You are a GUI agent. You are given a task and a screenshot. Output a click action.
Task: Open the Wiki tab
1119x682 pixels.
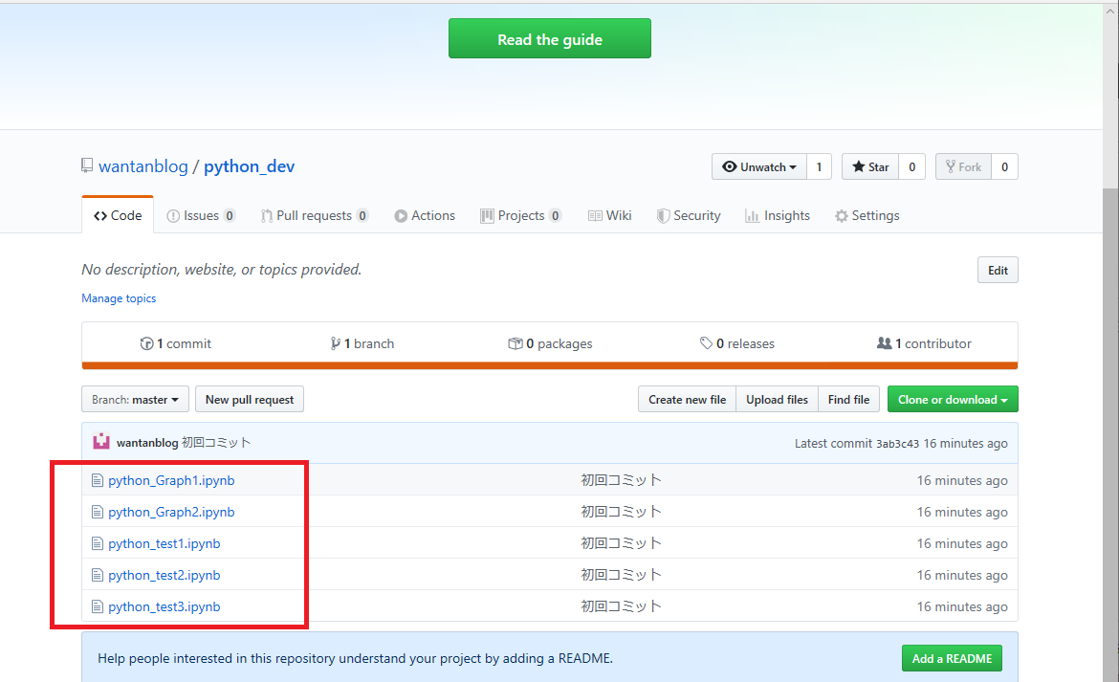[x=609, y=215]
